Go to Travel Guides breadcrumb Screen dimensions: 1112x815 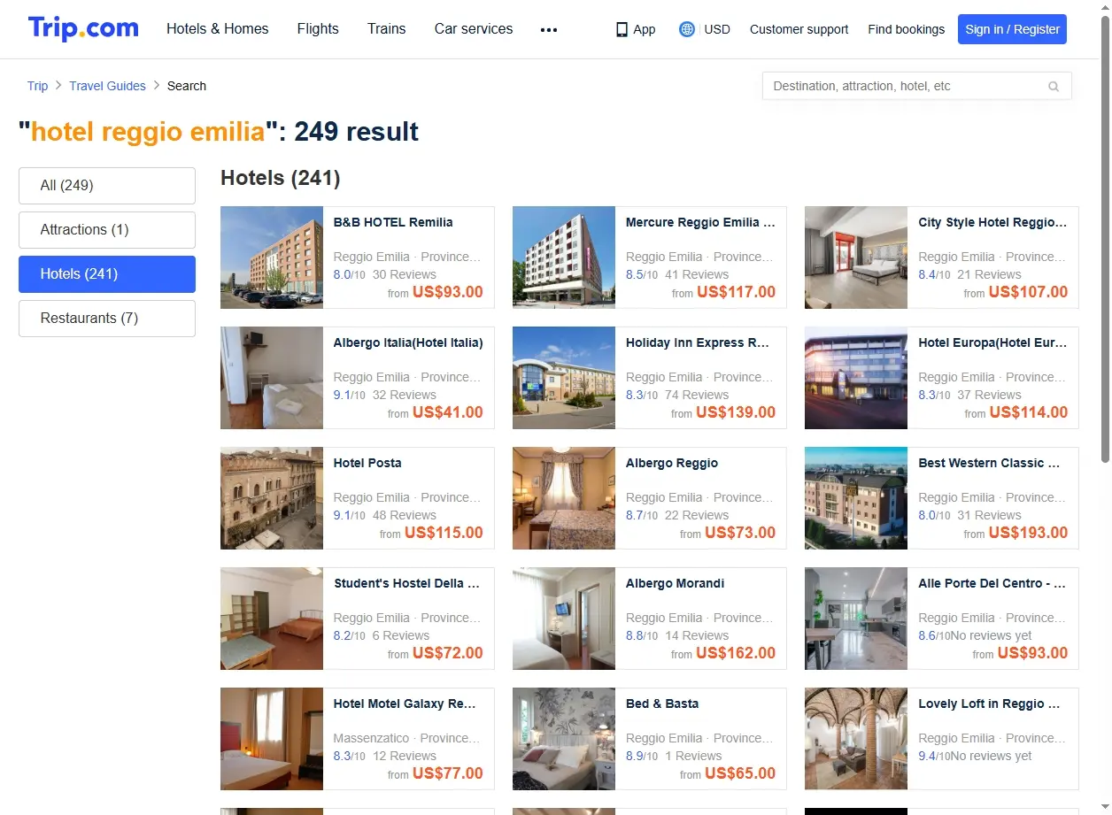(107, 86)
